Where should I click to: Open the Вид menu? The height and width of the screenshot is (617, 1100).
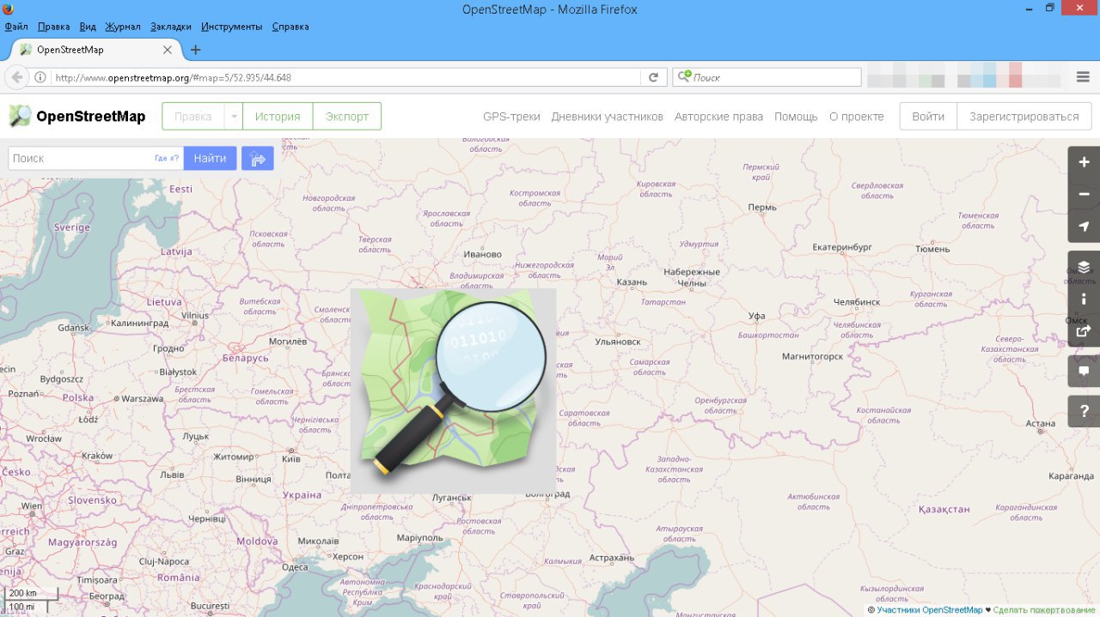(88, 27)
